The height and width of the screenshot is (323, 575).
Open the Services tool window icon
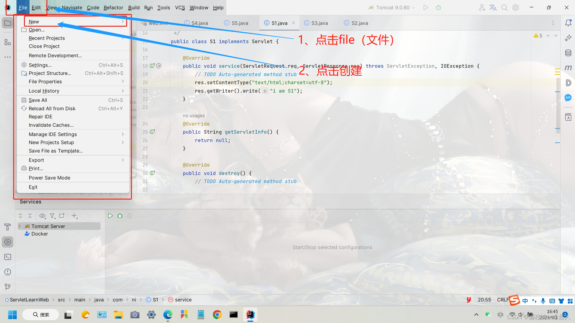(7, 242)
